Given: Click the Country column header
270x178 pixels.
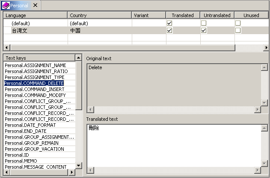Looking at the screenshot, I should click(99, 15).
